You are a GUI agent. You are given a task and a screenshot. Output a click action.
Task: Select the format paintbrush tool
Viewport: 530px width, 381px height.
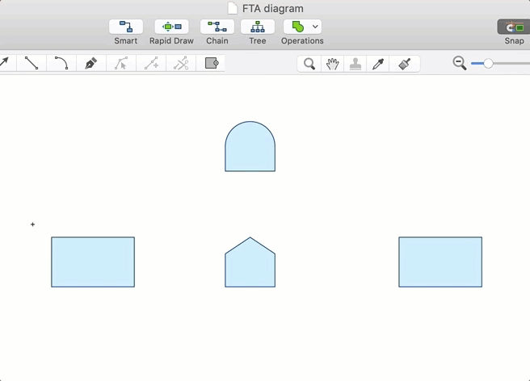404,64
